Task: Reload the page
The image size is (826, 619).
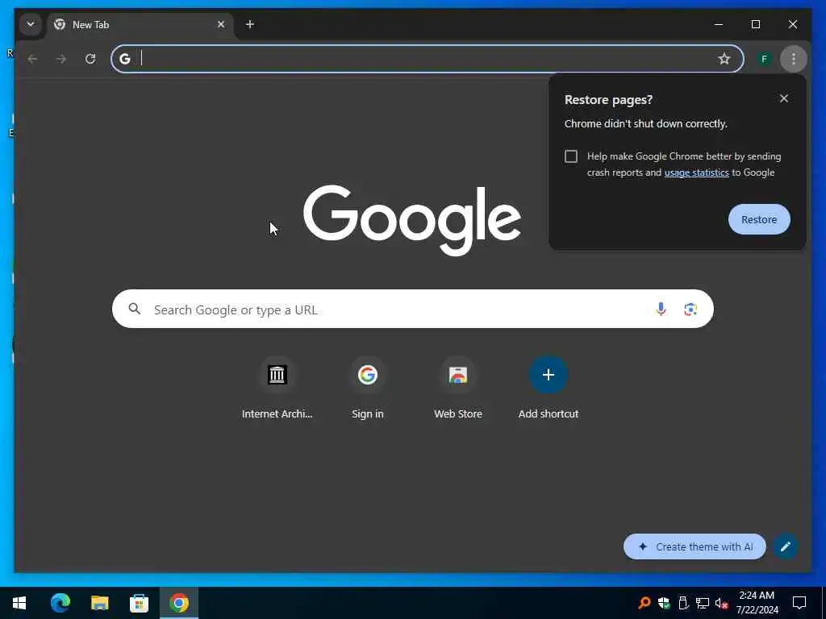Action: click(90, 58)
